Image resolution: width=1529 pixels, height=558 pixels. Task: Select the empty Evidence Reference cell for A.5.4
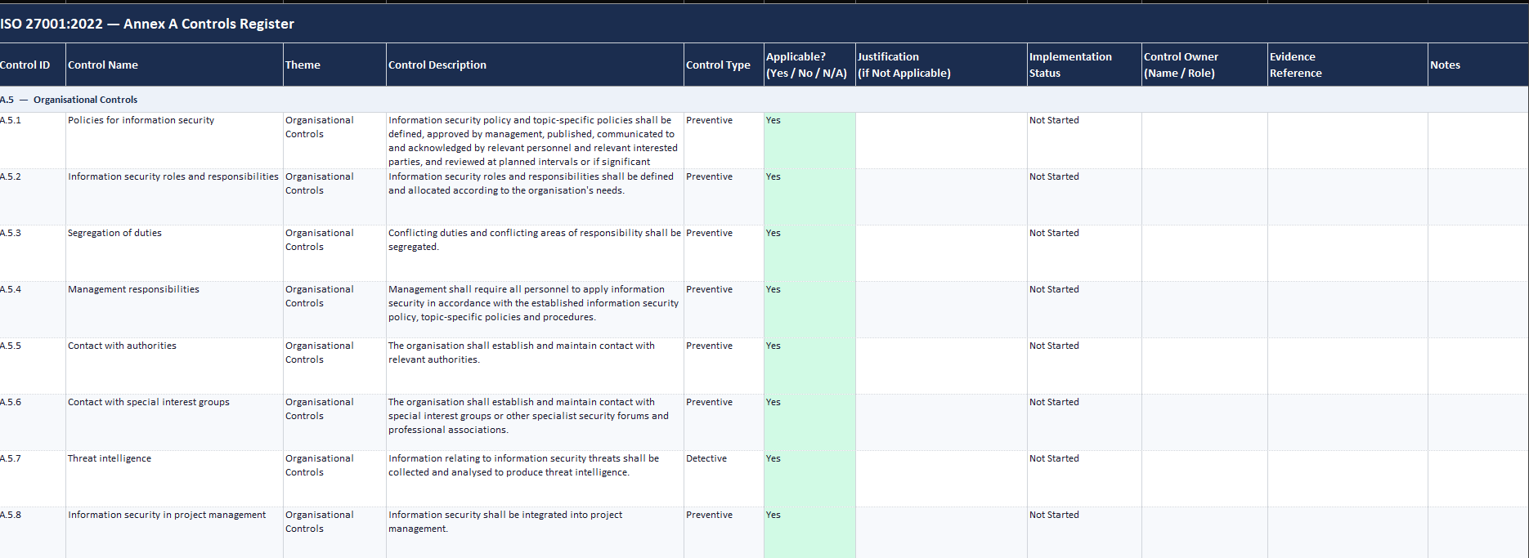pyautogui.click(x=1347, y=310)
